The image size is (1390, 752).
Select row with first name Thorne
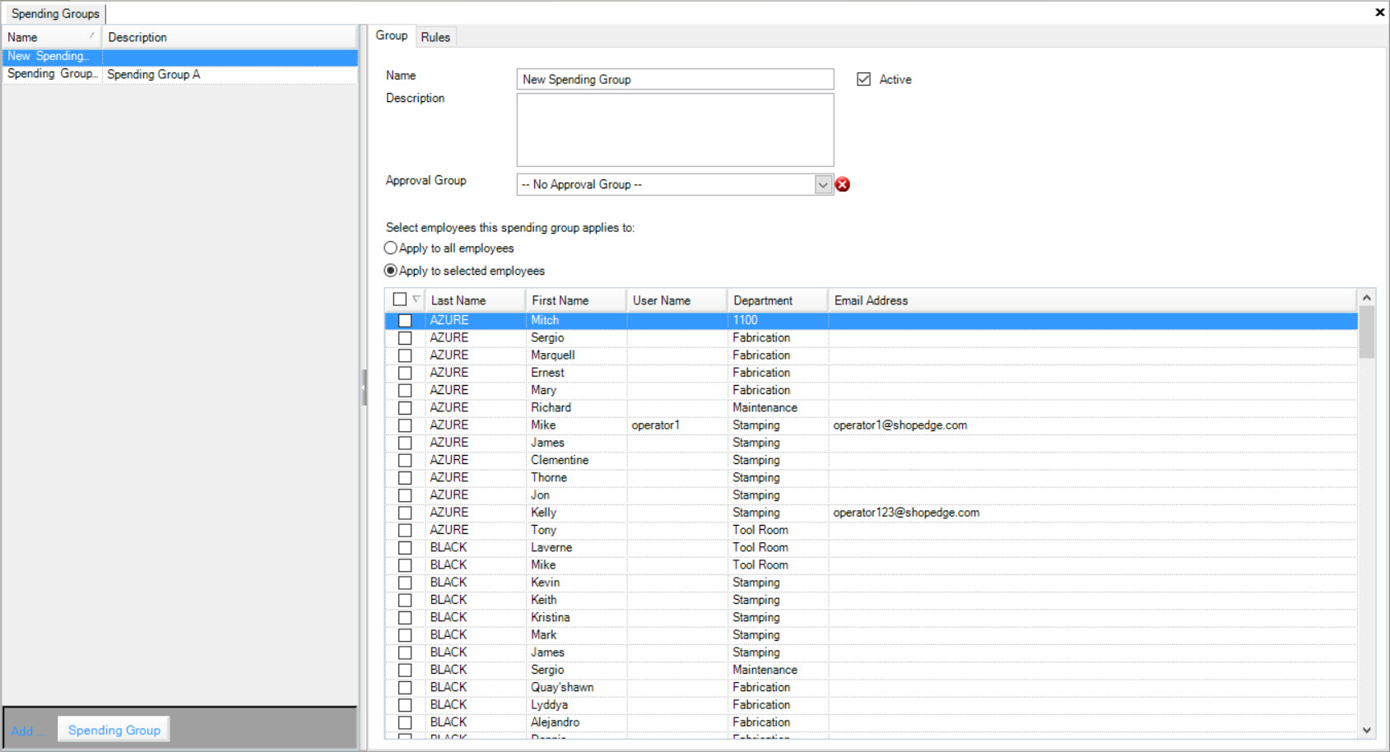point(871,477)
